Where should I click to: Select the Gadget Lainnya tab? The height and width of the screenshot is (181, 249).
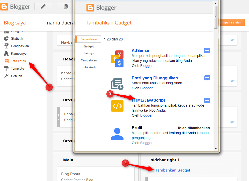coord(89,50)
